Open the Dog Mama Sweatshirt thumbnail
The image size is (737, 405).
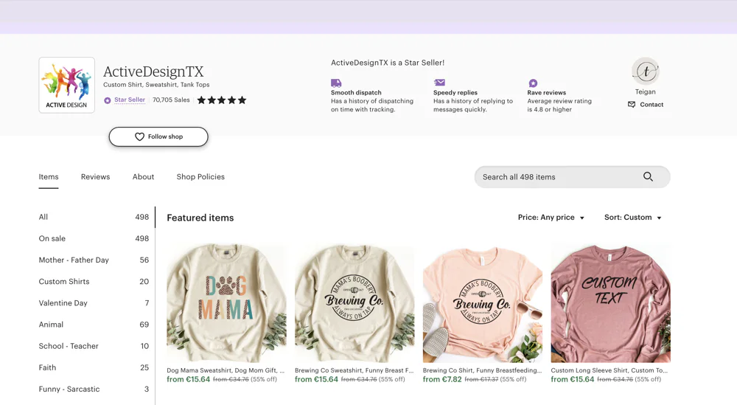click(x=226, y=303)
